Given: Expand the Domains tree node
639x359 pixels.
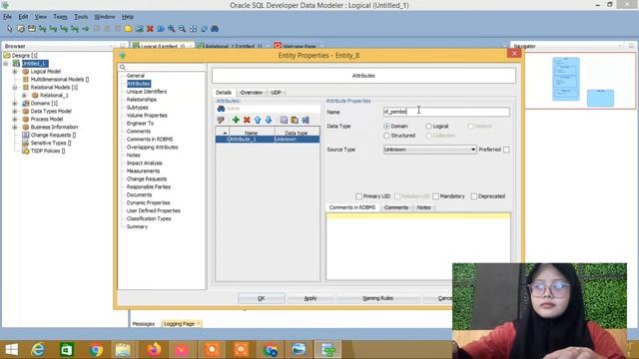Looking at the screenshot, I should point(15,103).
